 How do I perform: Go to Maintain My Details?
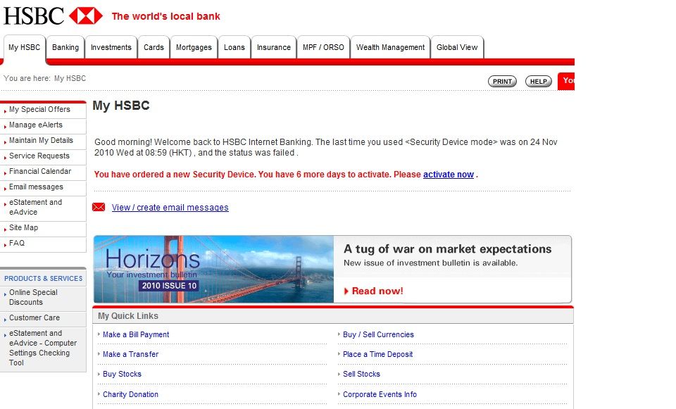point(41,141)
